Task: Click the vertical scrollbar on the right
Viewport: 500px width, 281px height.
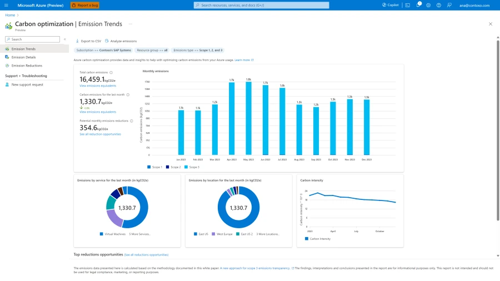Action: [x=498, y=130]
